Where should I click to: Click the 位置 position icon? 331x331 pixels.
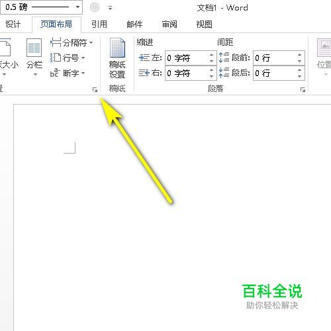[324, 48]
